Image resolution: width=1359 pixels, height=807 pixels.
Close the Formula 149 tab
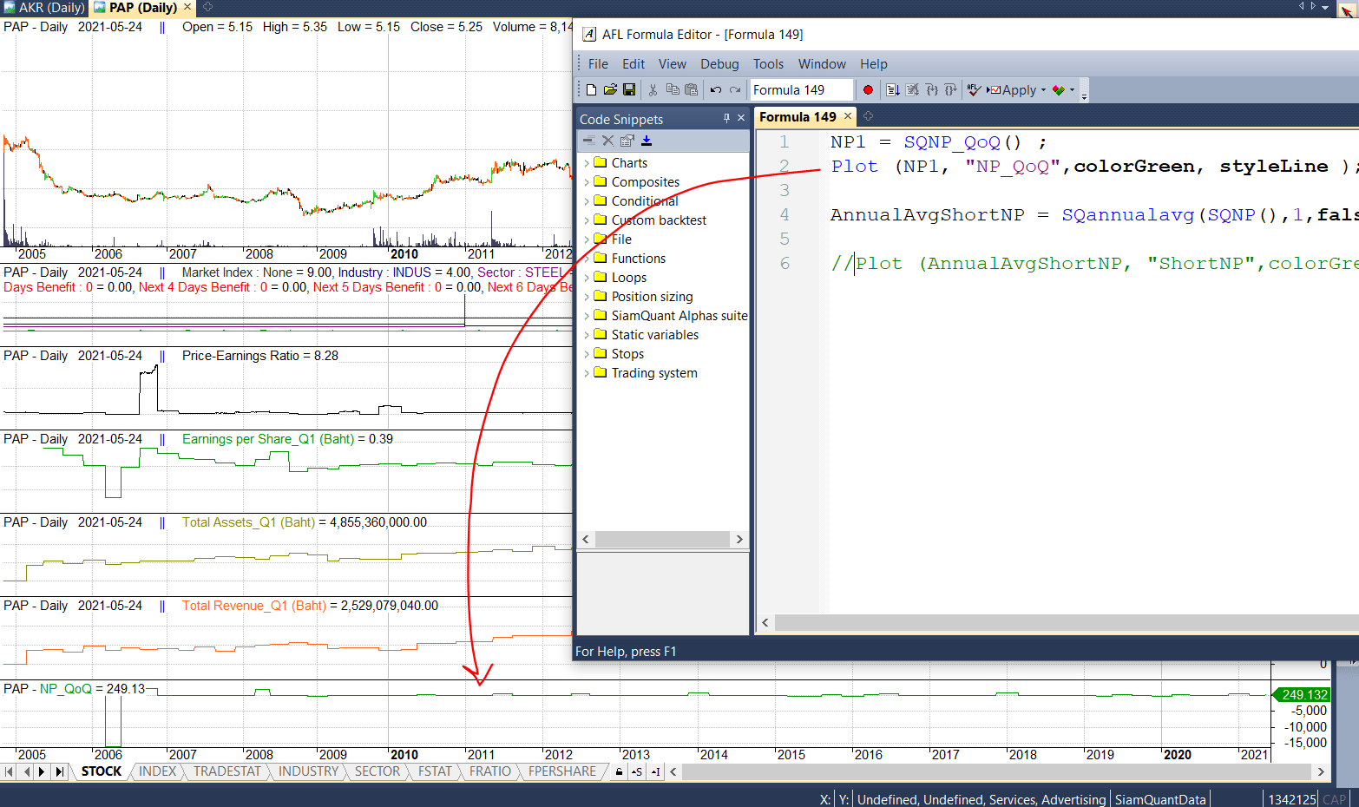[x=848, y=116]
